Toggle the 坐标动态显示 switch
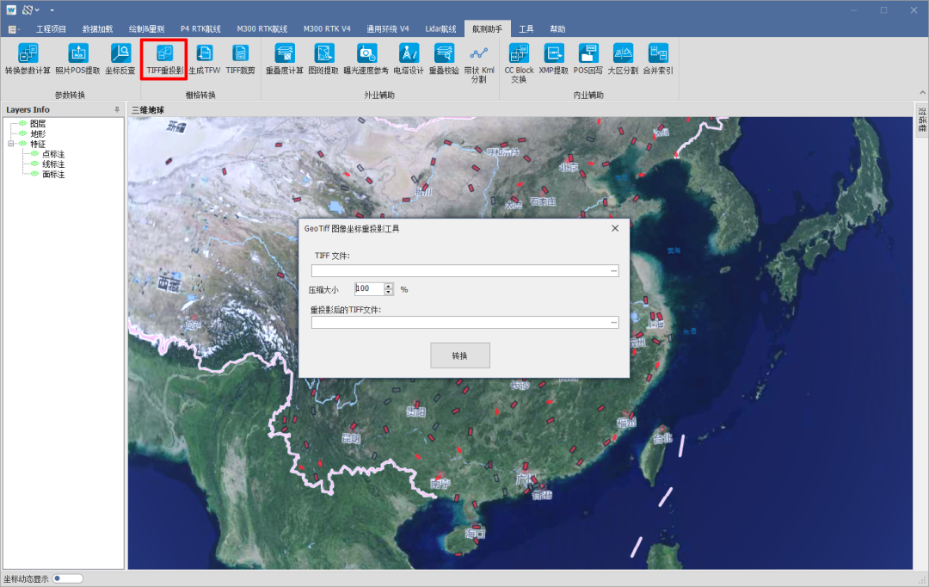 tap(68, 578)
